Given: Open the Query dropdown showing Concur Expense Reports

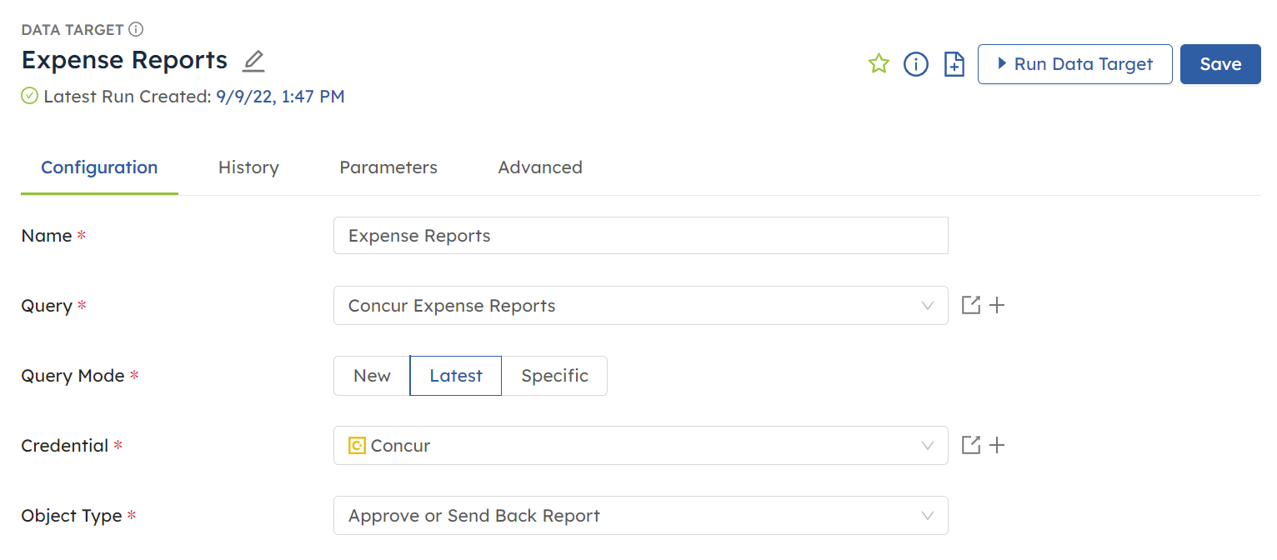Looking at the screenshot, I should pos(927,305).
